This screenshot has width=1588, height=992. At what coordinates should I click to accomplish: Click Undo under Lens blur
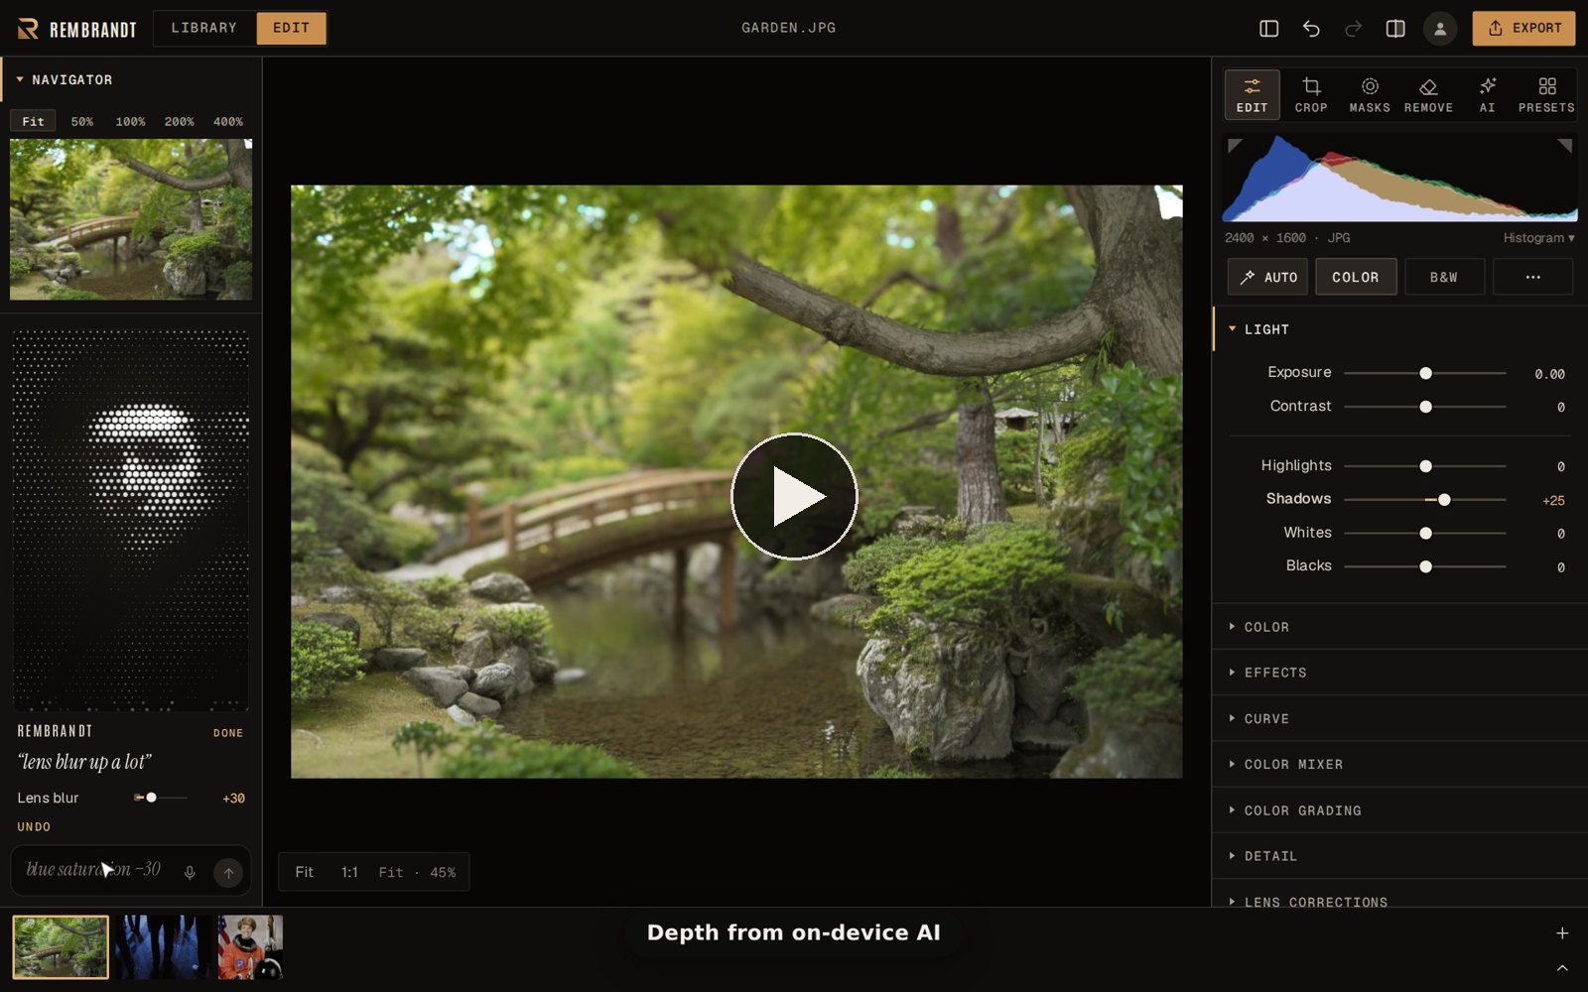[34, 826]
